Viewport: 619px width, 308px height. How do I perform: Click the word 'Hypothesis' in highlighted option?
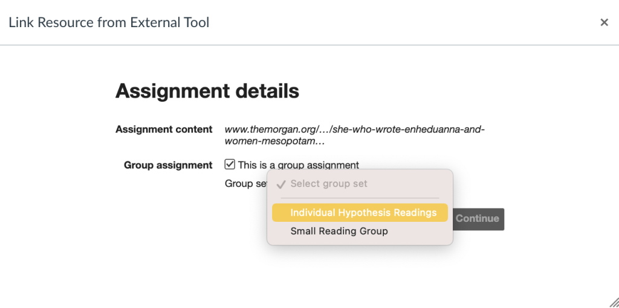(x=365, y=213)
